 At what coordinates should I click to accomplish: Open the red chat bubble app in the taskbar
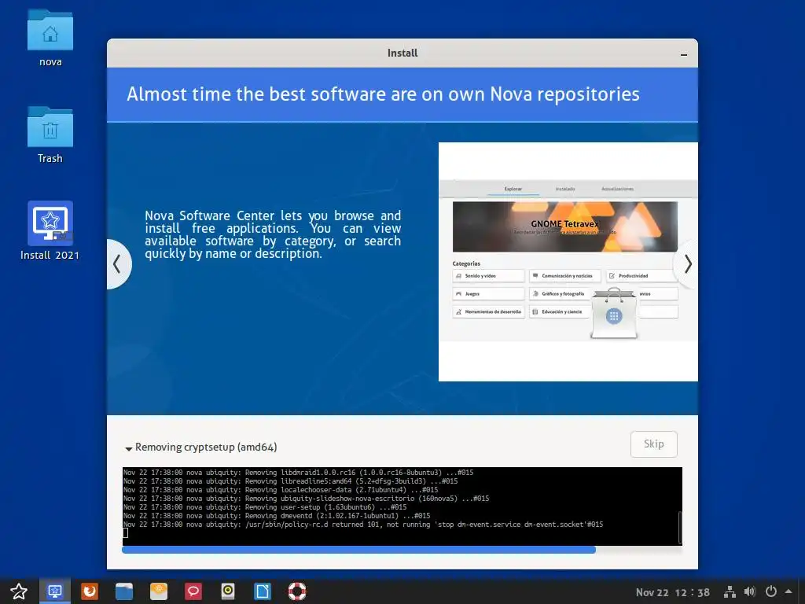(x=193, y=591)
